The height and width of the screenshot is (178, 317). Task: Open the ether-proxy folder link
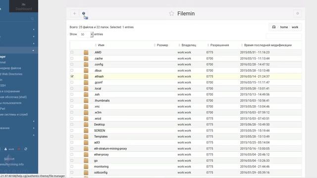101,155
